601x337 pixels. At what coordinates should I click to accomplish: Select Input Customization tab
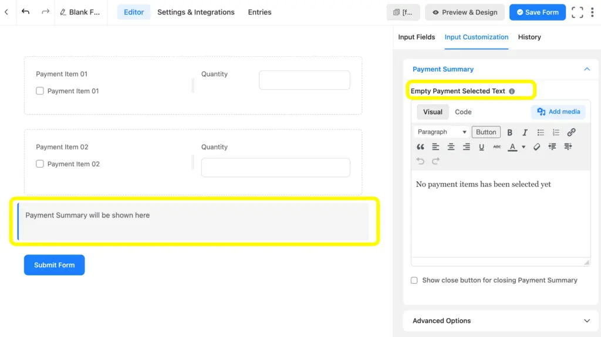[477, 37]
